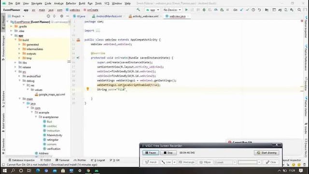Collapse the eventplanner package node

[36, 117]
